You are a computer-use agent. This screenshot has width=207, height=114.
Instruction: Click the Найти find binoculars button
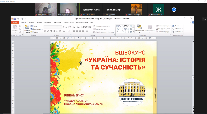point(176,26)
